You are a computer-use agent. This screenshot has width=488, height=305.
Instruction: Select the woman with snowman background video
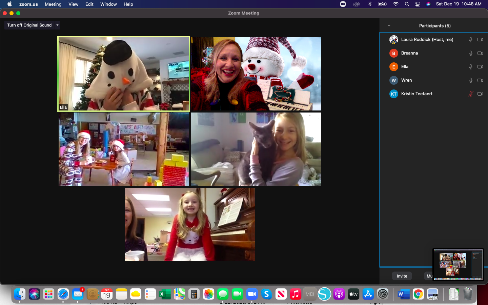point(256,74)
